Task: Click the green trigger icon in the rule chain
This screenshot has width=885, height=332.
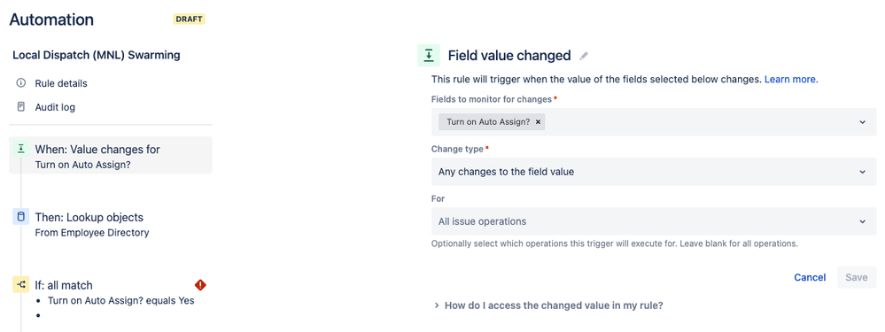Action: coord(21,149)
